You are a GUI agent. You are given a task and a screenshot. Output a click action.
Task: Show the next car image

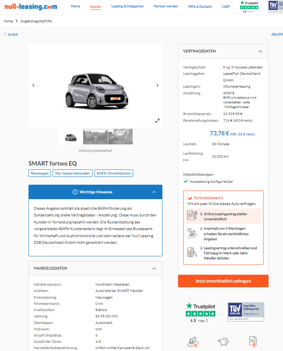[157, 85]
